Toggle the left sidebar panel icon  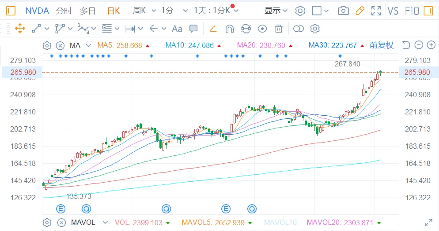pyautogui.click(x=10, y=11)
